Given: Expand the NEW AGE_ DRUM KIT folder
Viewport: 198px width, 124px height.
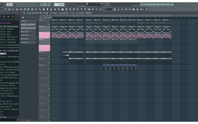Looking at the screenshot, I should (x=7, y=29).
